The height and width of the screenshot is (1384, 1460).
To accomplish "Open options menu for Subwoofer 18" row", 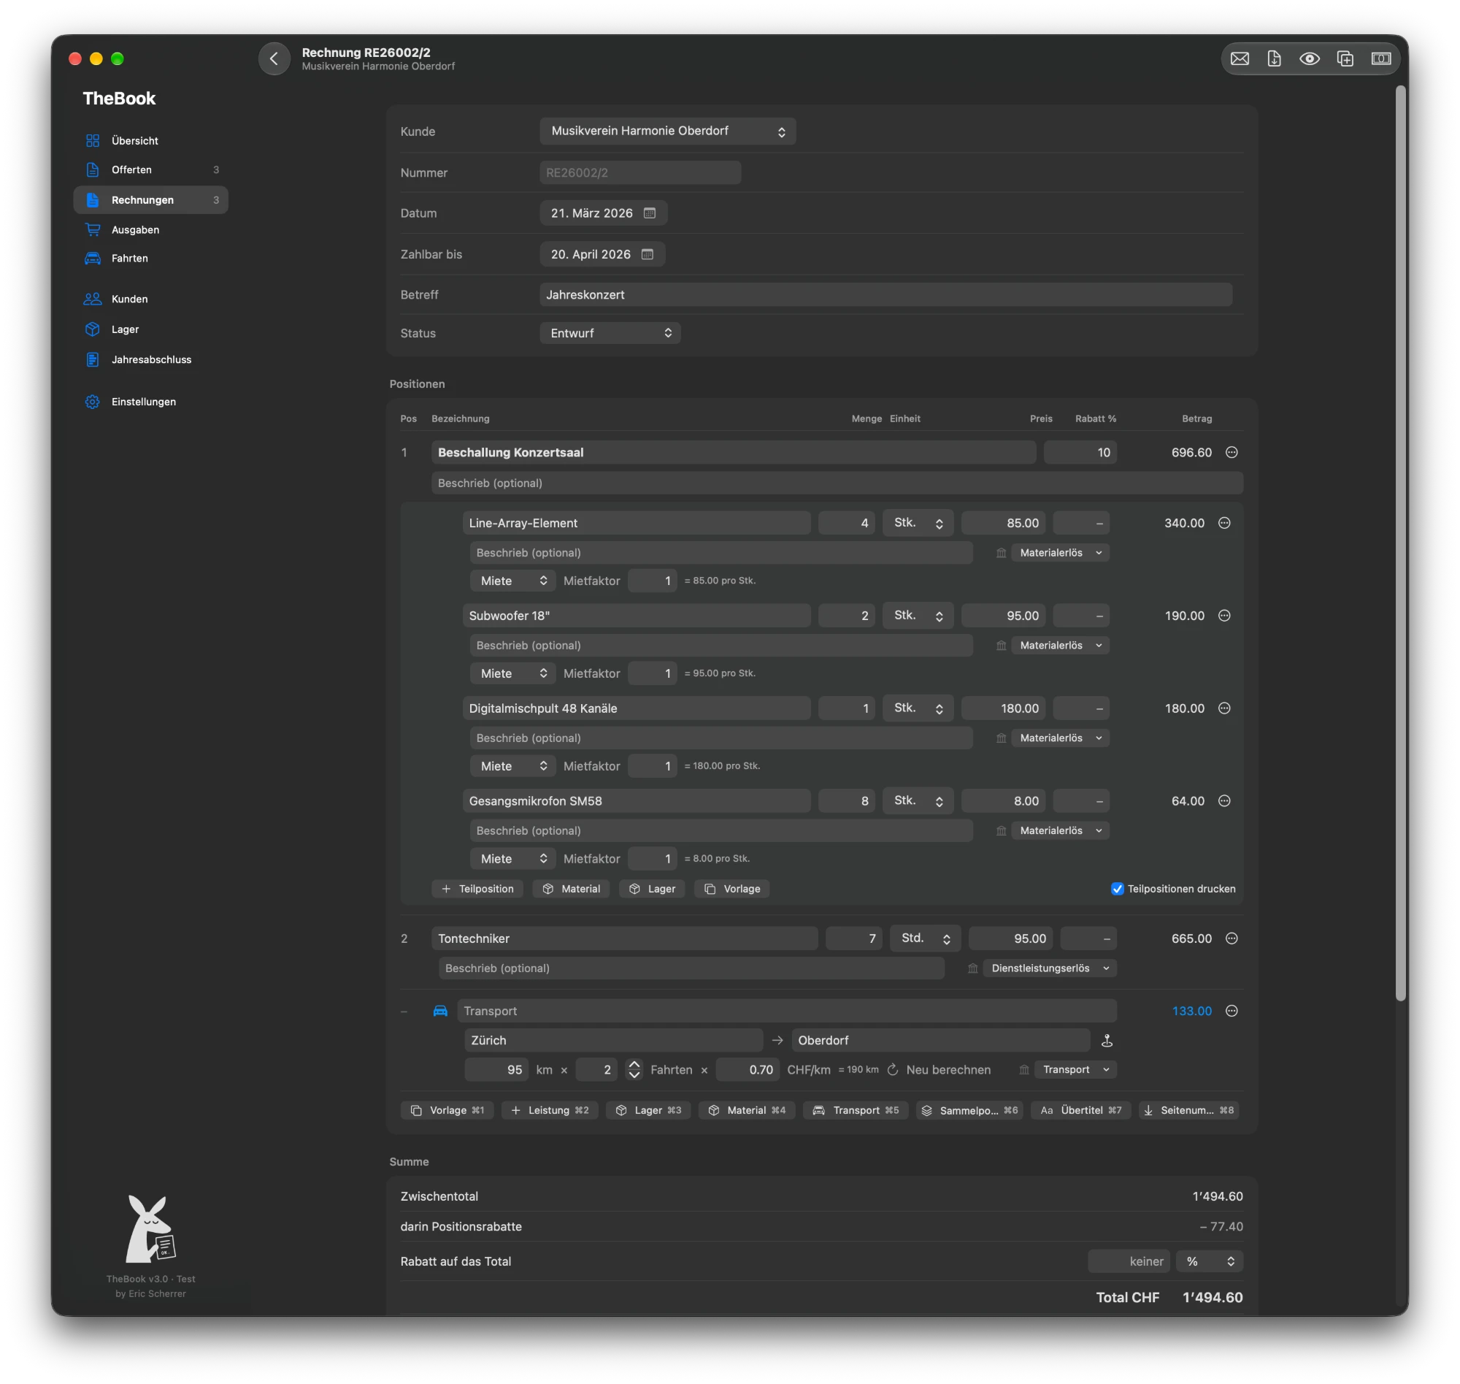I will (x=1224, y=615).
